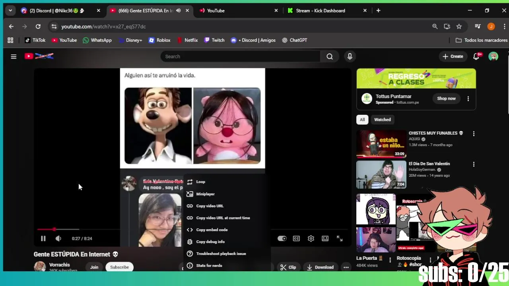Reload the current page
This screenshot has width=509, height=286.
point(38,27)
